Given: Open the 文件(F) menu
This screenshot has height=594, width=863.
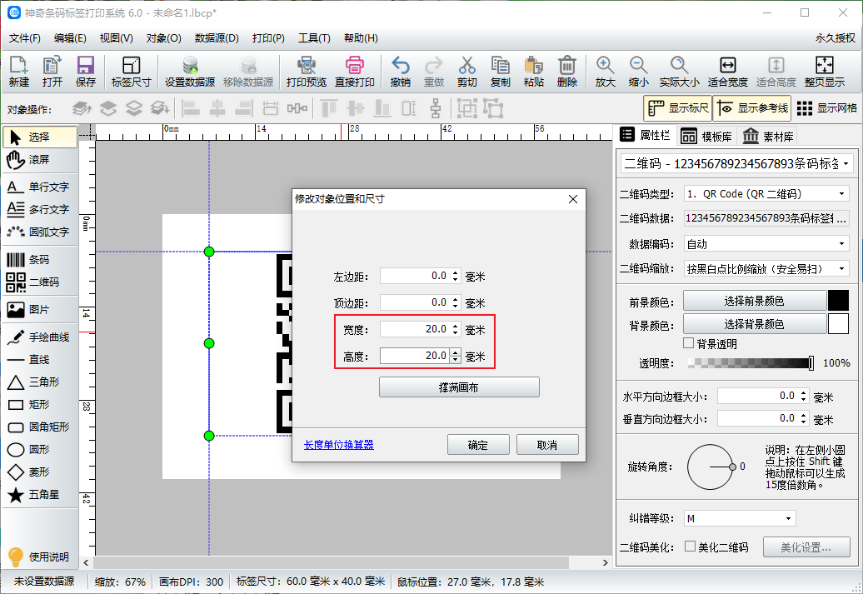Looking at the screenshot, I should (x=25, y=38).
